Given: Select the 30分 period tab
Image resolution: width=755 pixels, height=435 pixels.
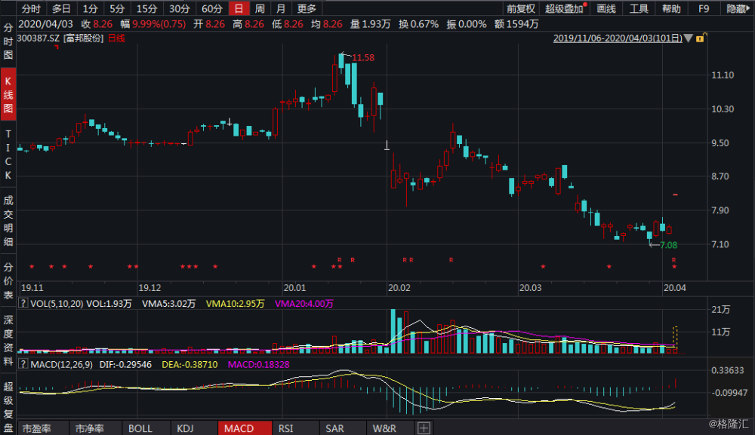Looking at the screenshot, I should (x=180, y=8).
